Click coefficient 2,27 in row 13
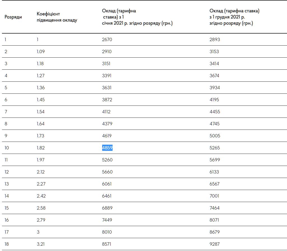Screen dimensions: 287x251 (41, 184)
